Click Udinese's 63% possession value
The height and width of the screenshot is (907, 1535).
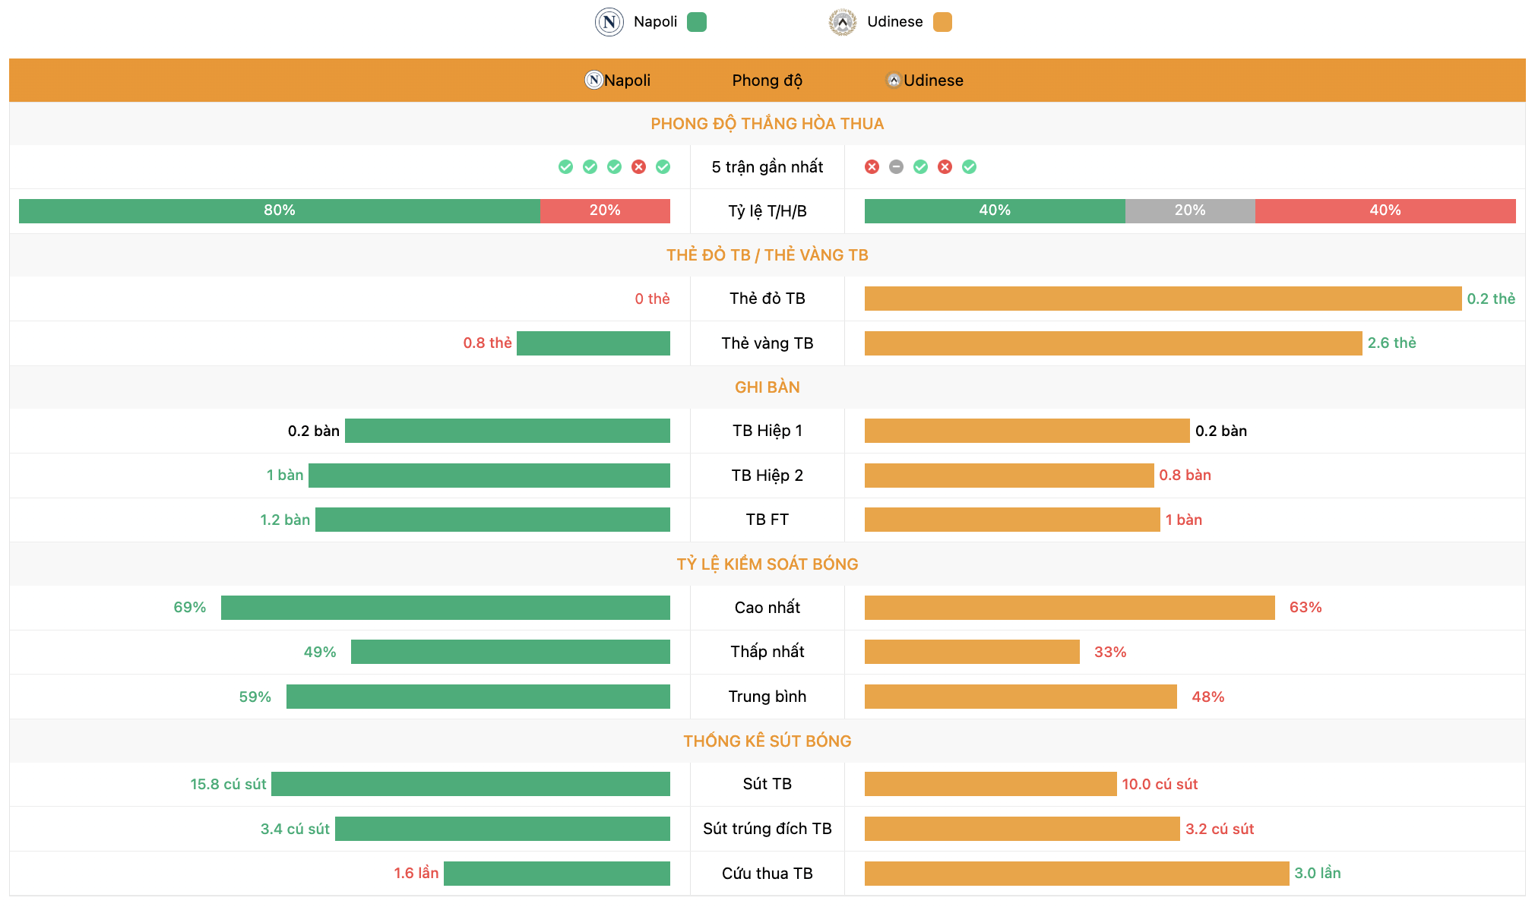[x=1306, y=608]
